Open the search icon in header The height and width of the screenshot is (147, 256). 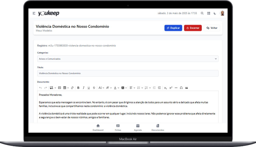[x=202, y=13]
